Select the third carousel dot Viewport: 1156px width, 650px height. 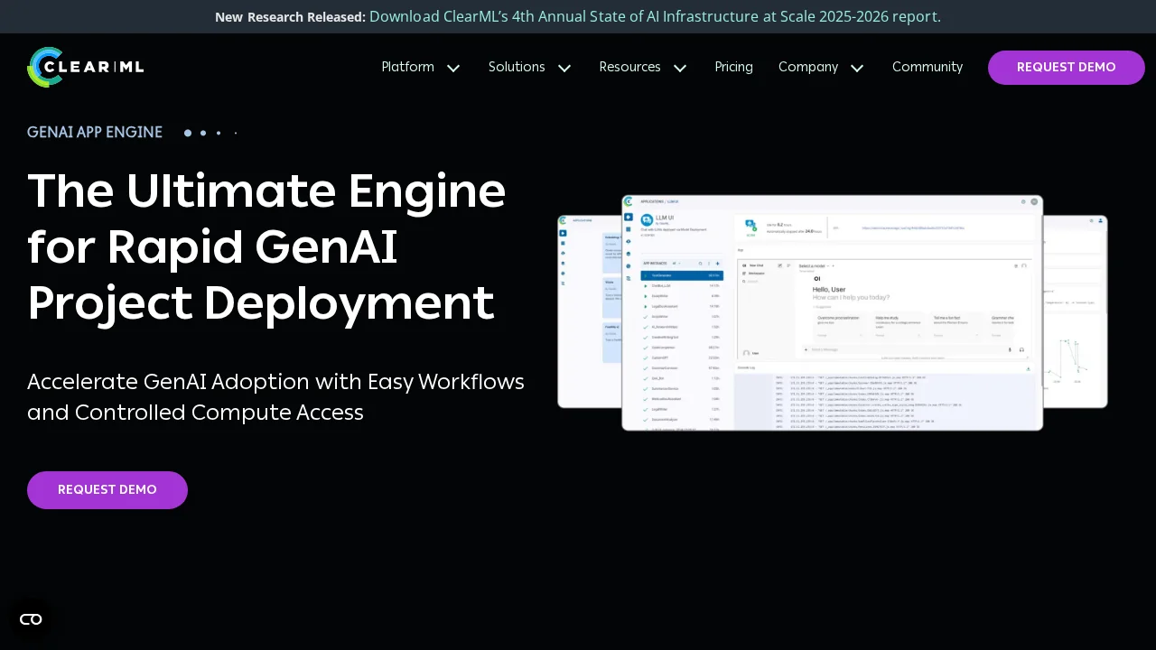point(219,133)
